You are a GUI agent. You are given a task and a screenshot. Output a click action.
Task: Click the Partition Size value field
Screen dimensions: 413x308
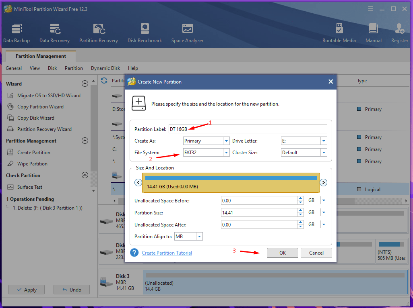click(x=259, y=212)
